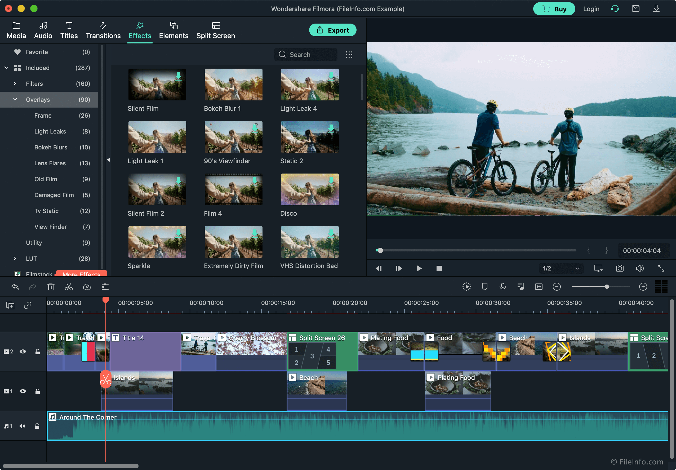Take a snapshot of the preview frame
The height and width of the screenshot is (470, 676).
tap(620, 268)
